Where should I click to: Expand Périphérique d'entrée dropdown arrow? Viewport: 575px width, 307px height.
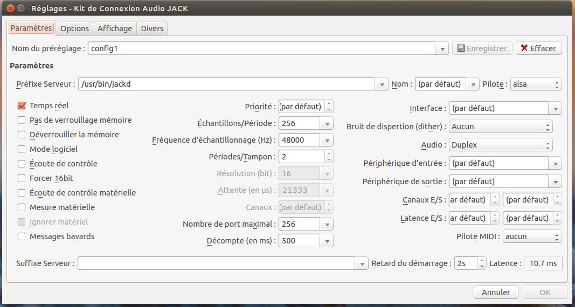(555, 163)
